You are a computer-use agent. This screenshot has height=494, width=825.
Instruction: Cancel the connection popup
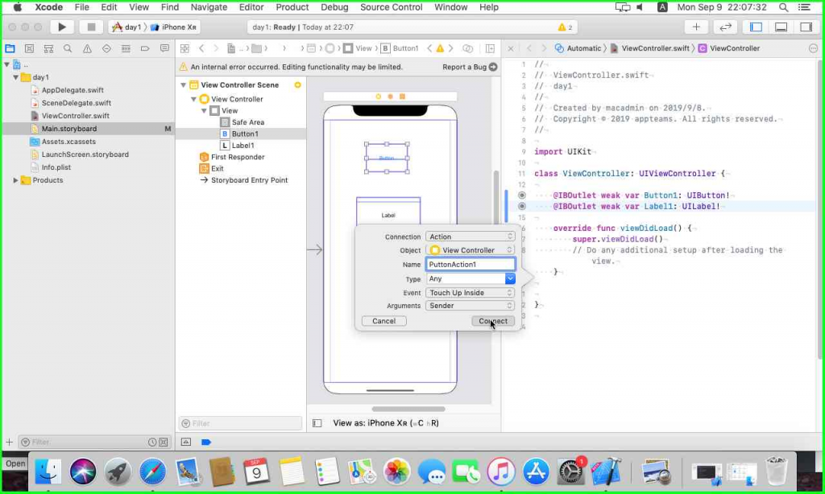[x=383, y=321]
